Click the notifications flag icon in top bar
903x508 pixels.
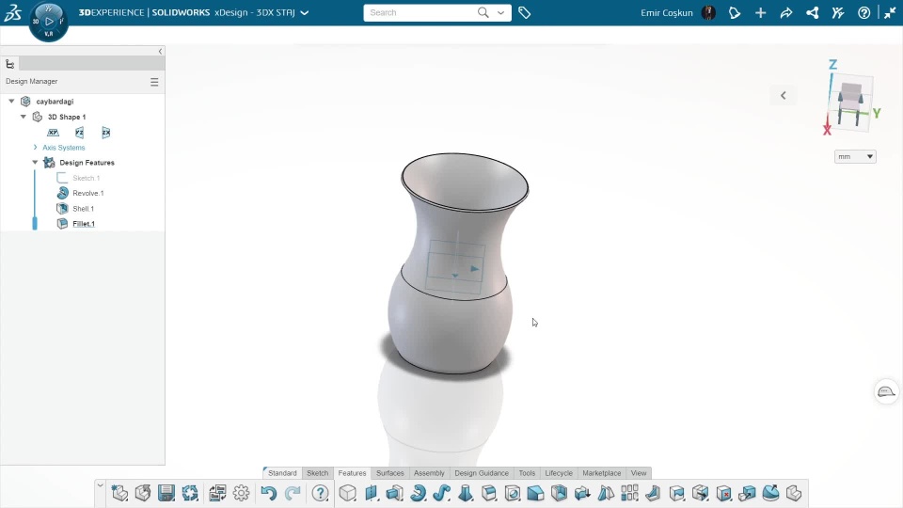tap(735, 12)
